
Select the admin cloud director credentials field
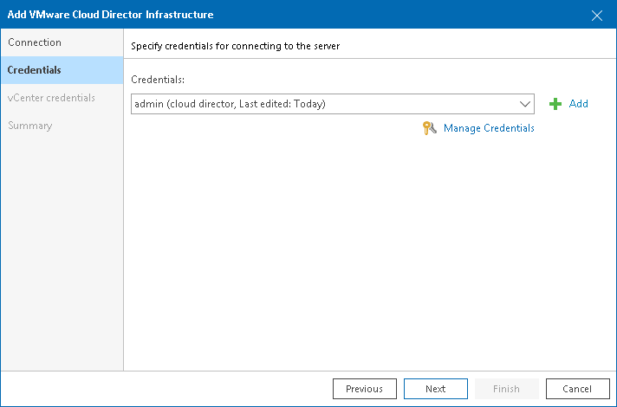coord(325,104)
